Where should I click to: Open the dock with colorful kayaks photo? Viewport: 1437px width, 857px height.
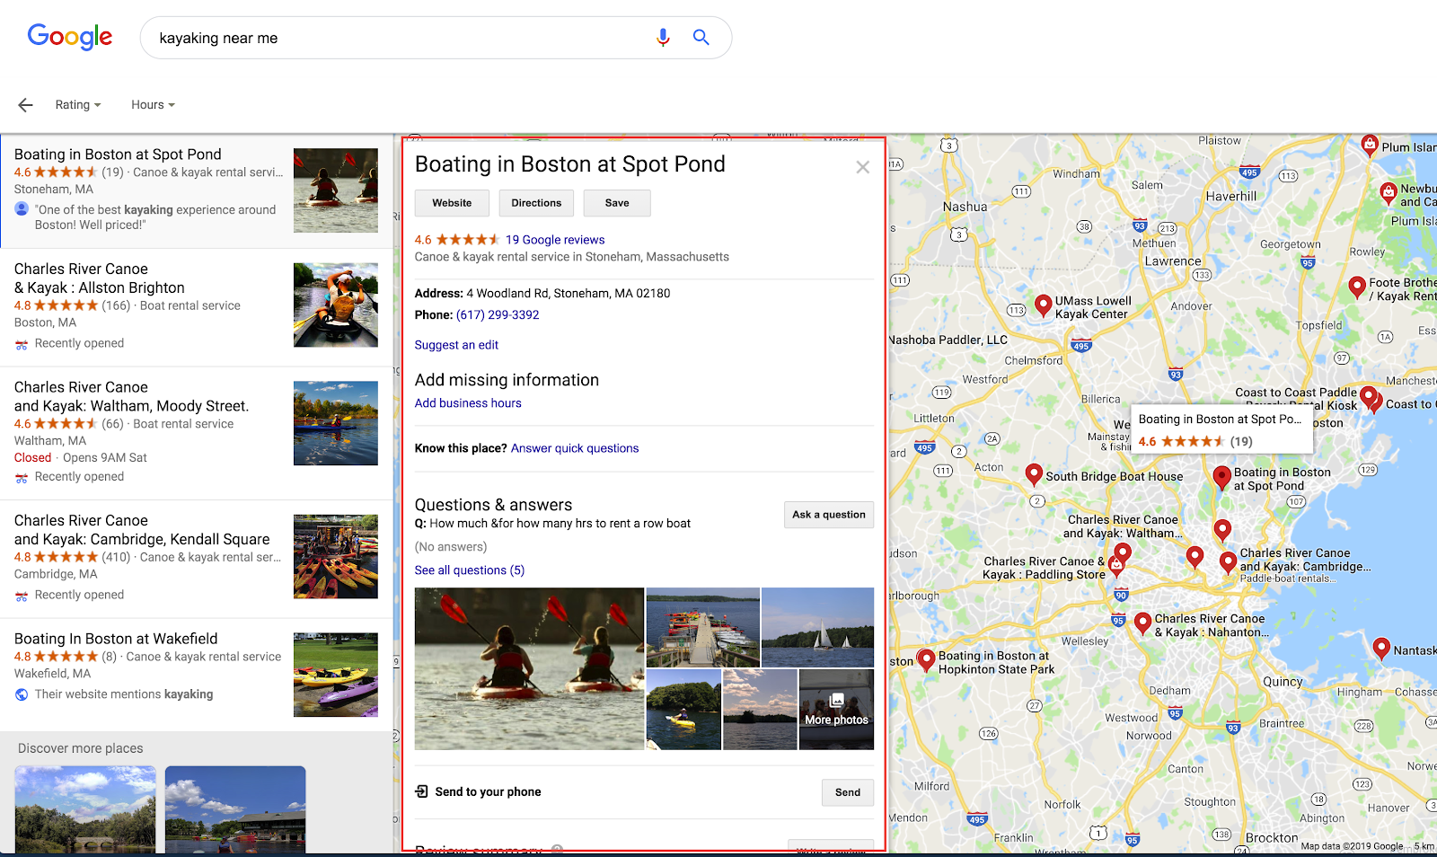point(703,627)
